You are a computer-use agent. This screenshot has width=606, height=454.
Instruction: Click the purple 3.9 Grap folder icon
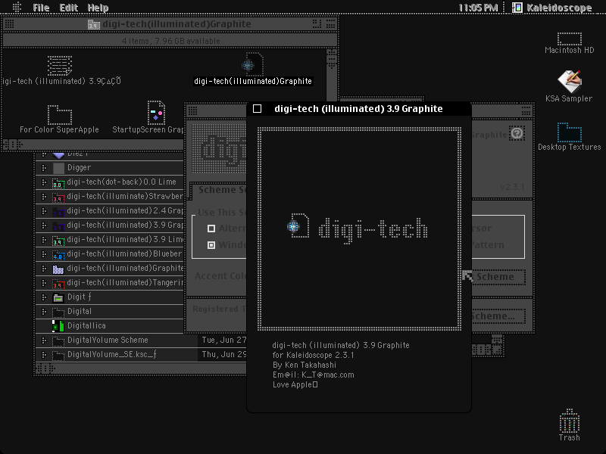coord(58,225)
